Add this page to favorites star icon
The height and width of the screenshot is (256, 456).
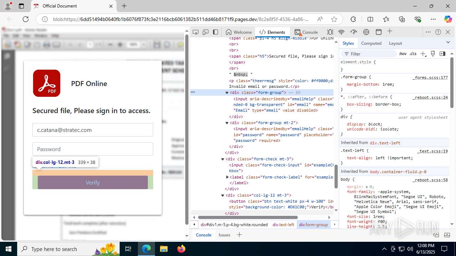tap(334, 19)
